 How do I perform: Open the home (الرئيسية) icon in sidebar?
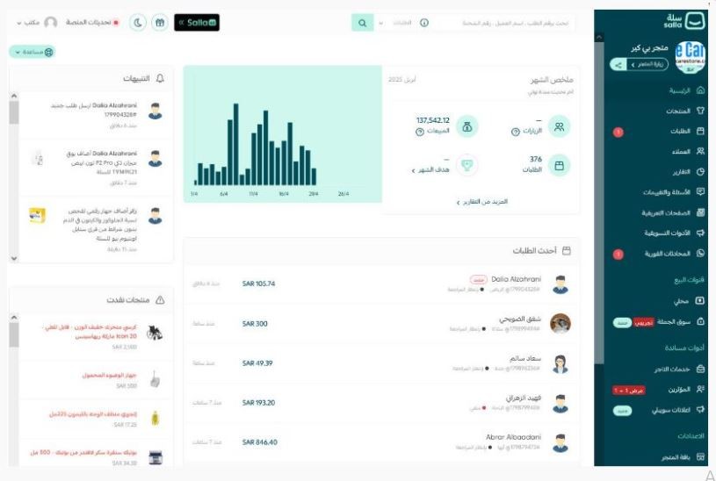point(700,90)
